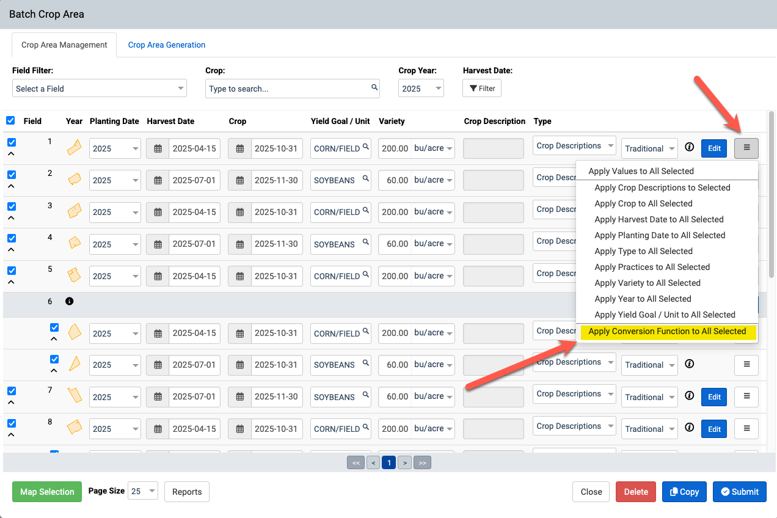777x518 pixels.
Task: Click search icon in field 2 SOYBEANS crop box
Action: pyautogui.click(x=366, y=178)
